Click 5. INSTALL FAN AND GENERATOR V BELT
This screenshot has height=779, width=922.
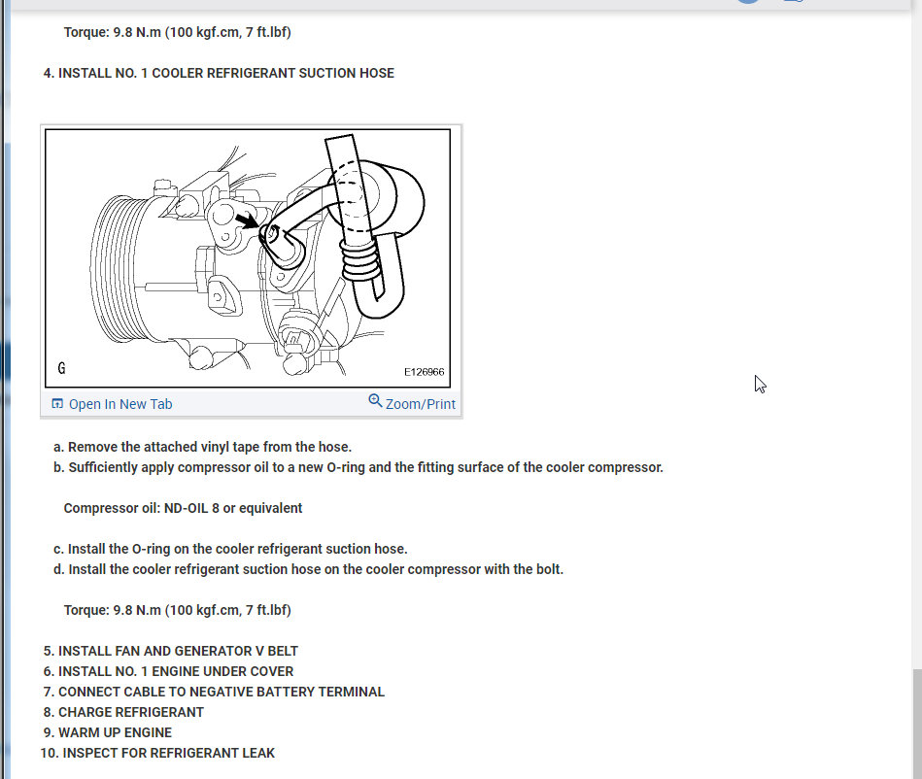point(171,651)
